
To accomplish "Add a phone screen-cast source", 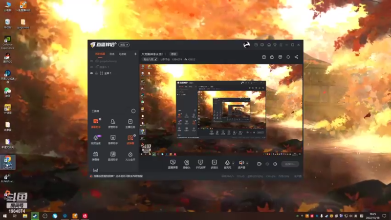I will pyautogui.click(x=200, y=164).
